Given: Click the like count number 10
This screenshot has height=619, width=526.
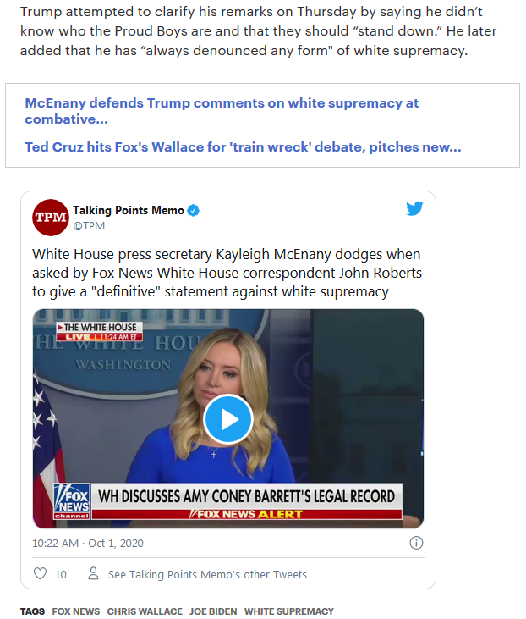Looking at the screenshot, I should click(x=60, y=574).
